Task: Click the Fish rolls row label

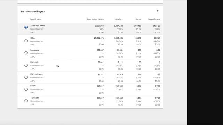Action: point(34,62)
